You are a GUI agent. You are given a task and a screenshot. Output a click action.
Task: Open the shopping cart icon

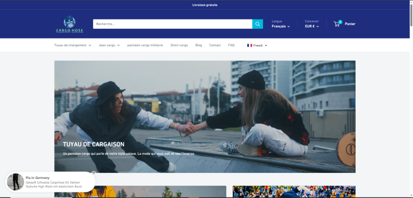[337, 24]
